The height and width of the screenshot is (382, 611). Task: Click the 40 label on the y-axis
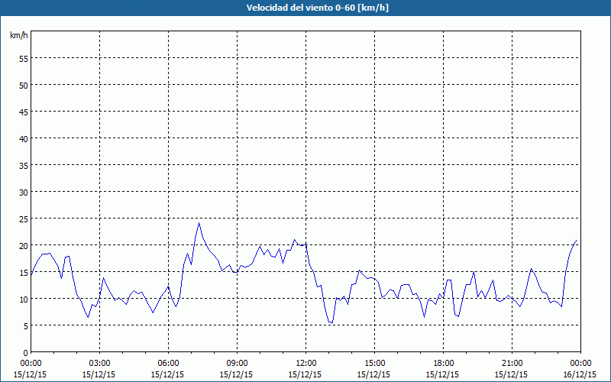[x=23, y=138]
